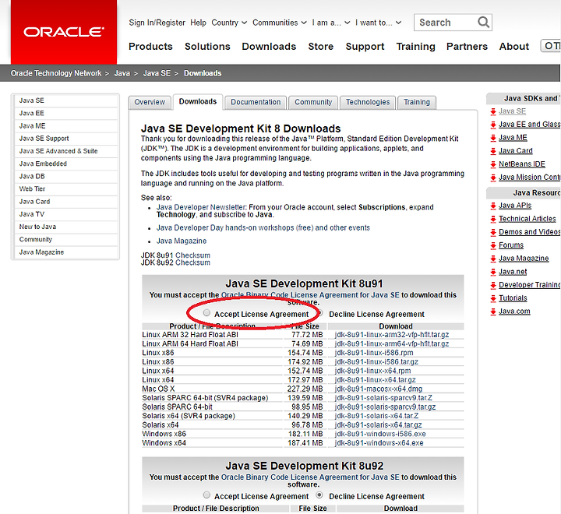The width and height of the screenshot is (561, 514).
Task: Download jdk-8u91-linux-x64.tar.gz
Action: click(376, 380)
